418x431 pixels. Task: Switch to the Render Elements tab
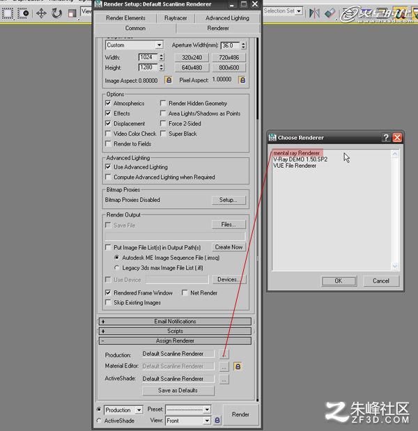tap(125, 18)
